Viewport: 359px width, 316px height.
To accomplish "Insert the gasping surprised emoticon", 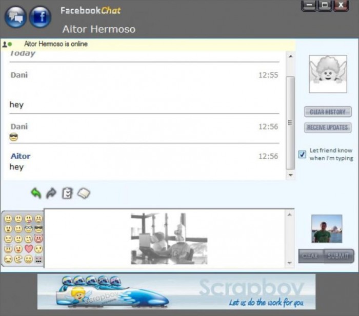I will [x=8, y=229].
